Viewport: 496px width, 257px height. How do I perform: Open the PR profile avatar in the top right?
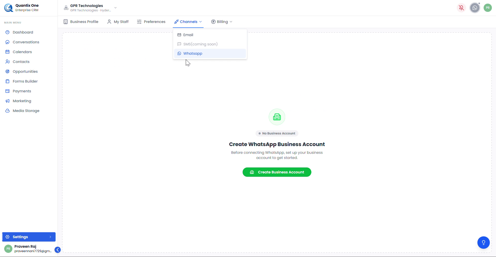click(x=488, y=8)
